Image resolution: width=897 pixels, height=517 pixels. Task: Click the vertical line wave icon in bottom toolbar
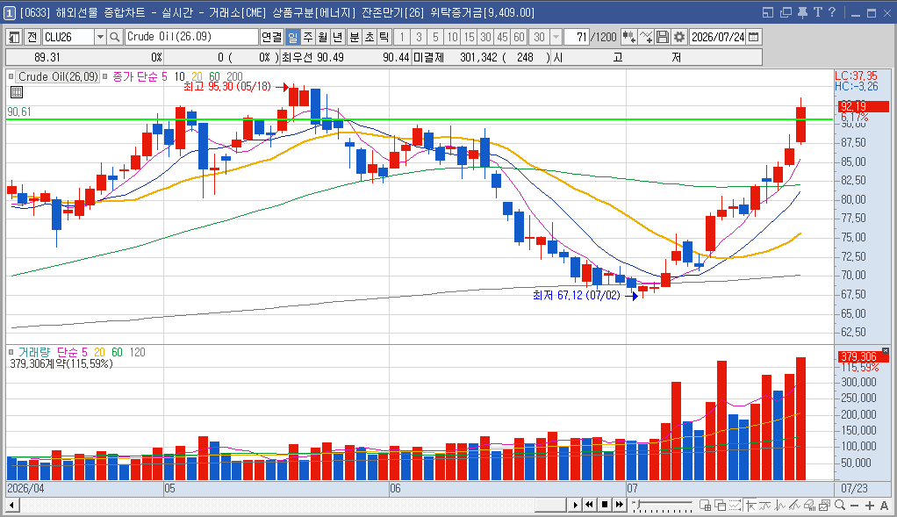tap(779, 506)
